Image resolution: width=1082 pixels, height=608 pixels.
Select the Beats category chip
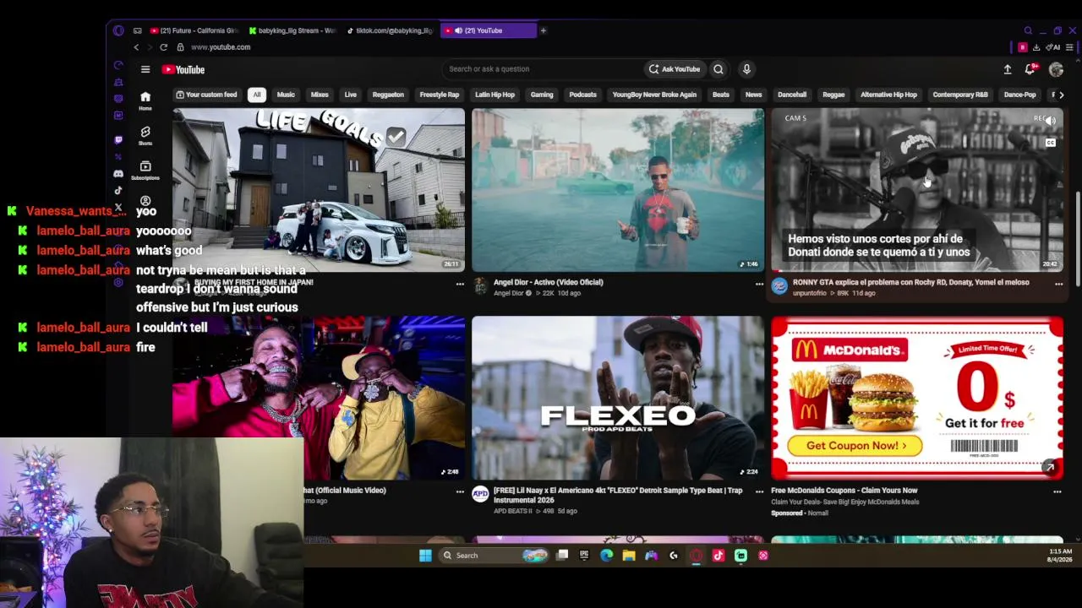click(x=721, y=95)
